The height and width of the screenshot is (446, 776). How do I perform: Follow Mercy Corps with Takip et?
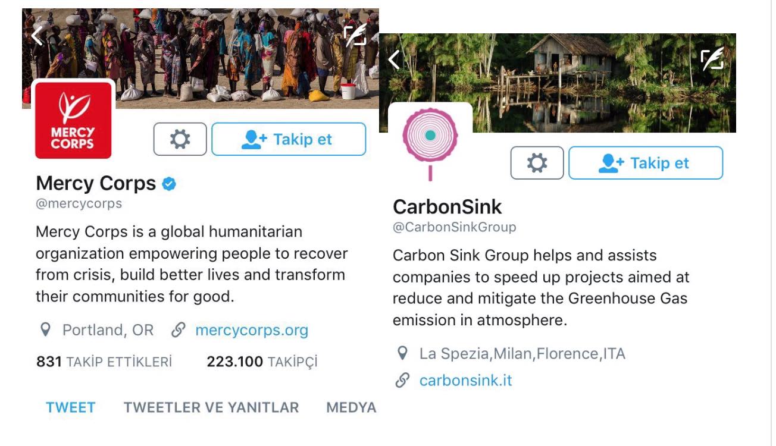[x=289, y=139]
